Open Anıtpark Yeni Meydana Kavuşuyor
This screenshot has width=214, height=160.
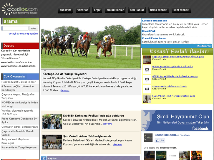(15, 141)
